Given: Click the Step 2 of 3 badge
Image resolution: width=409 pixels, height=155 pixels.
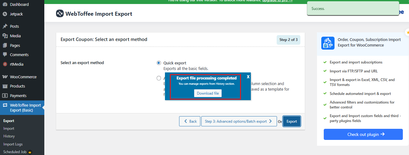Looking at the screenshot, I should (288, 40).
